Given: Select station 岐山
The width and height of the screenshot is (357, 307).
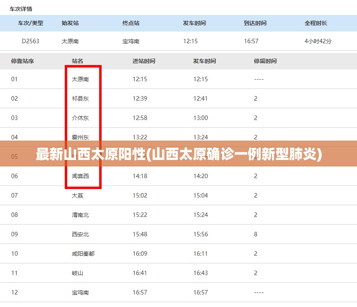Looking at the screenshot, I should 77,273.
